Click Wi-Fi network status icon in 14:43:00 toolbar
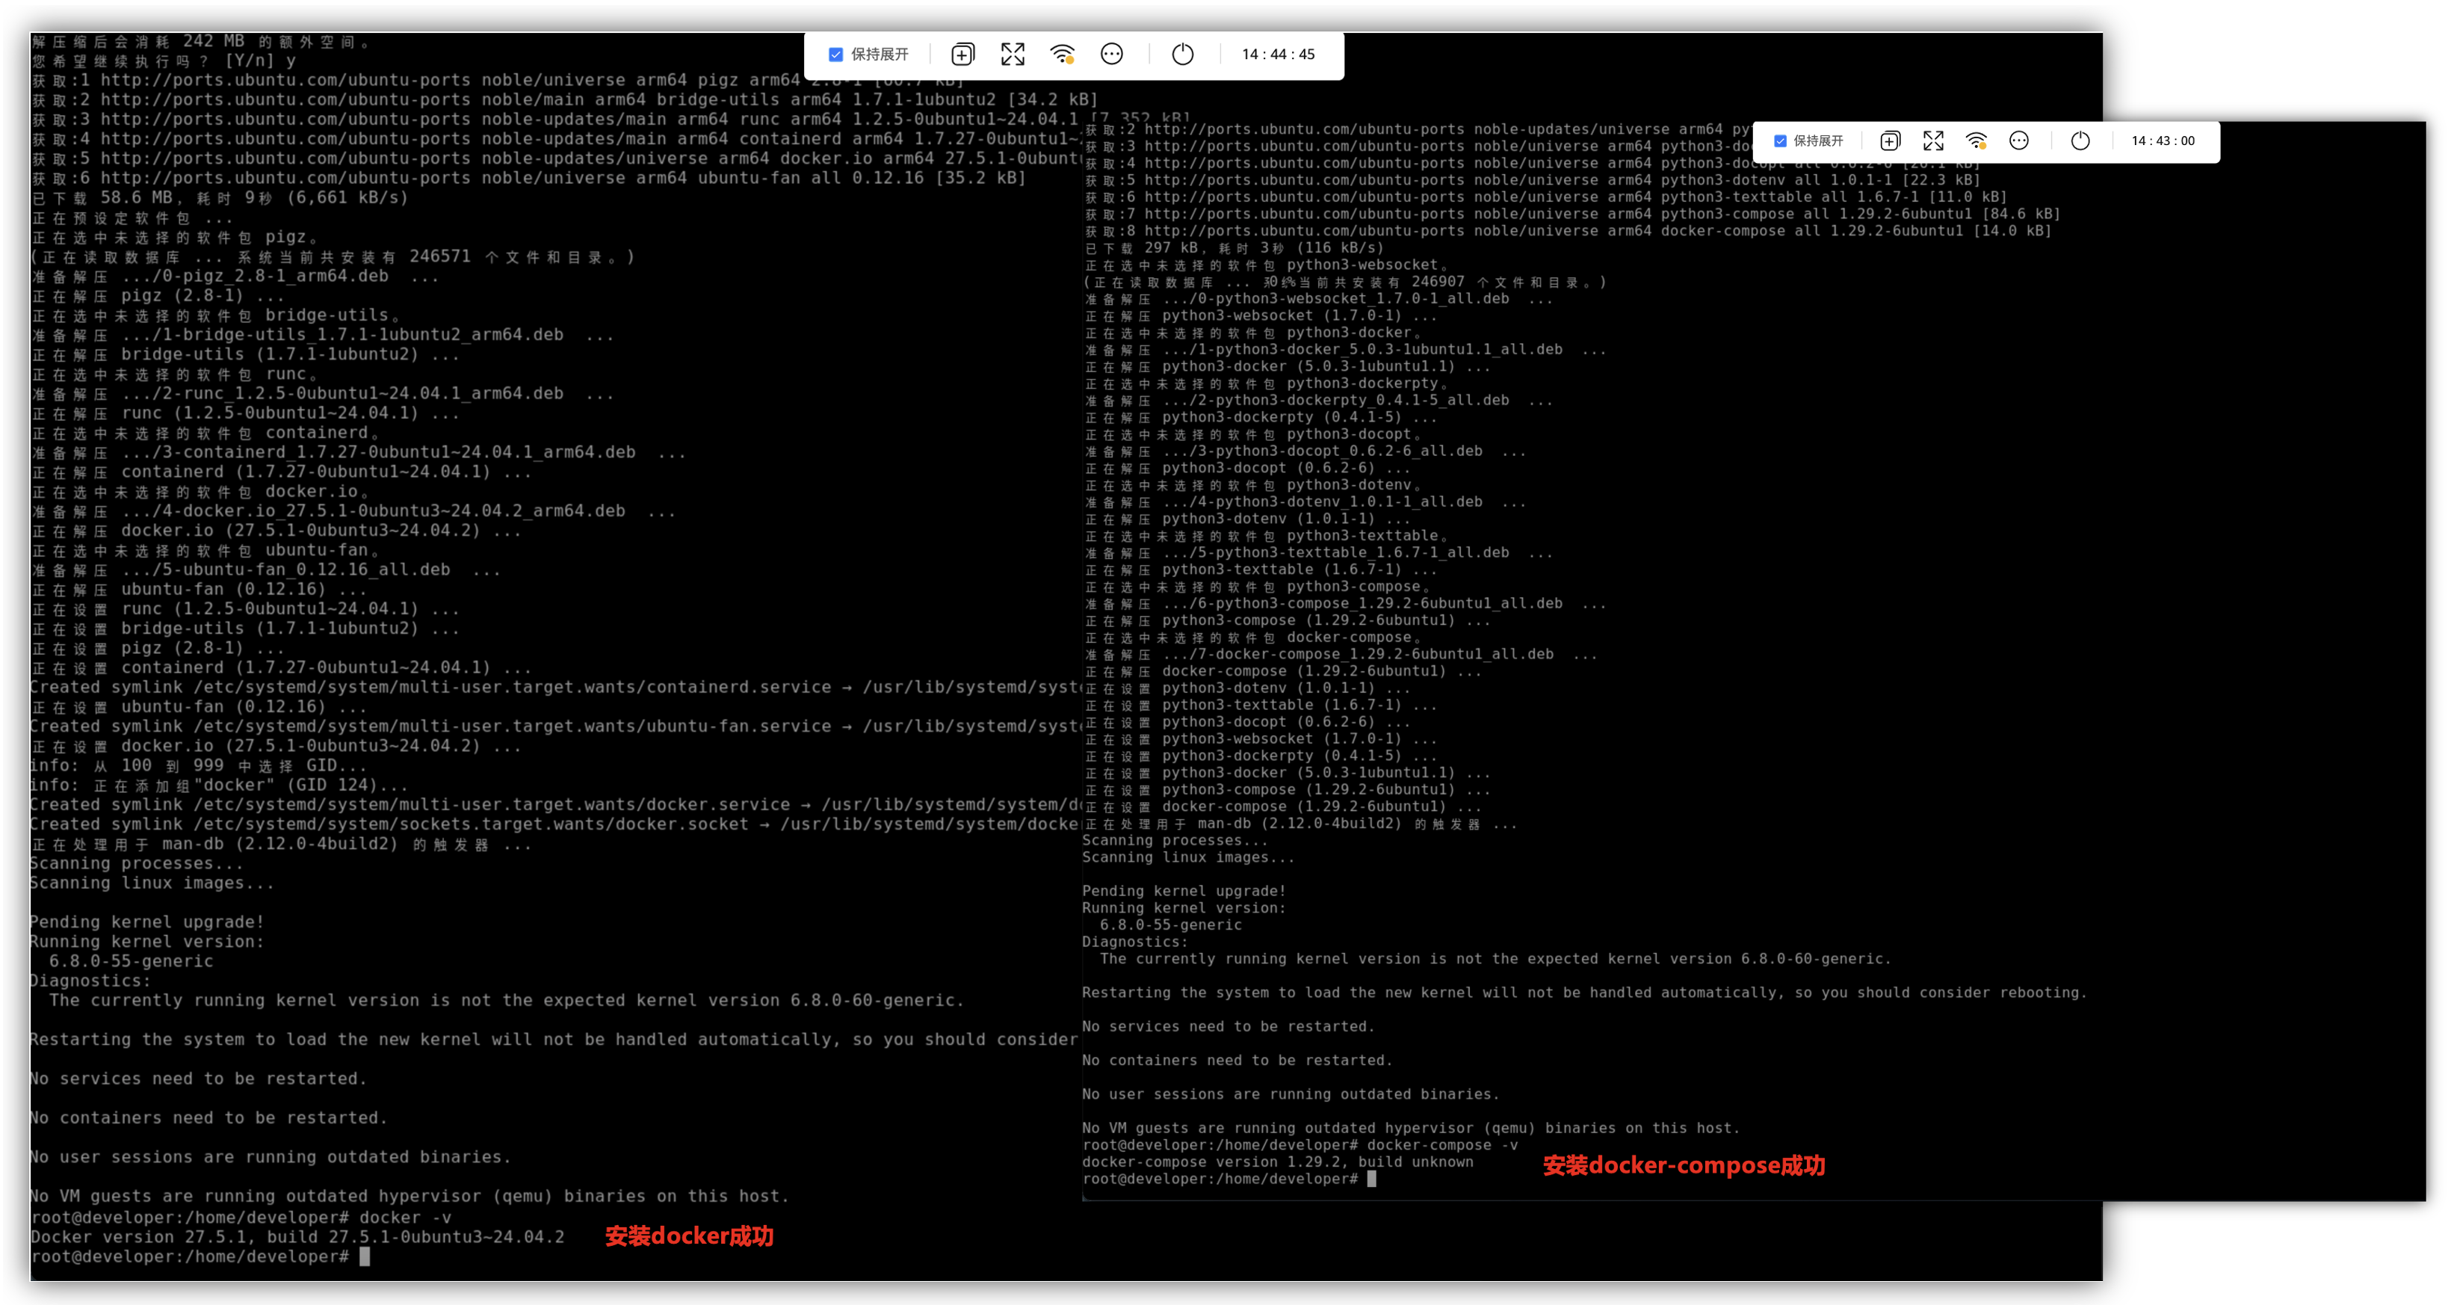The width and height of the screenshot is (2451, 1305). pos(1976,141)
